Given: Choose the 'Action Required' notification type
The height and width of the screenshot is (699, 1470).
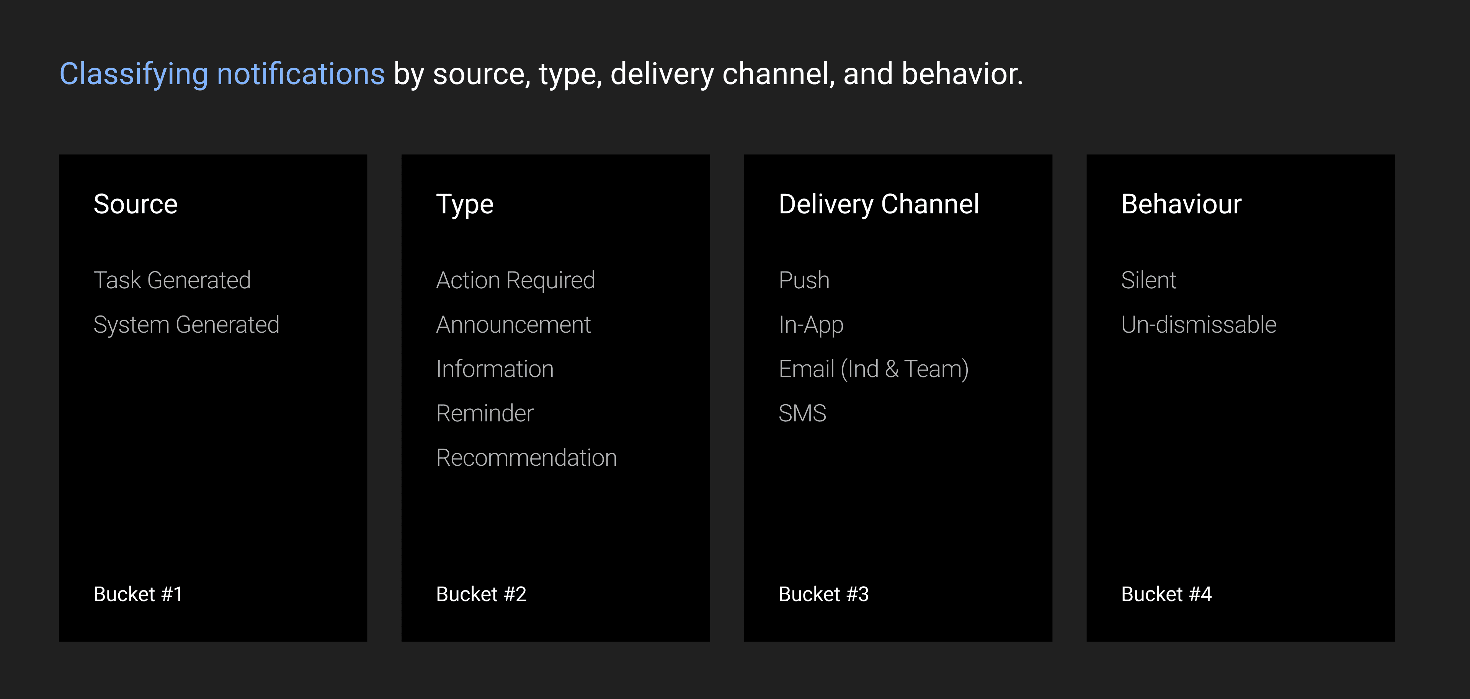Looking at the screenshot, I should point(515,280).
